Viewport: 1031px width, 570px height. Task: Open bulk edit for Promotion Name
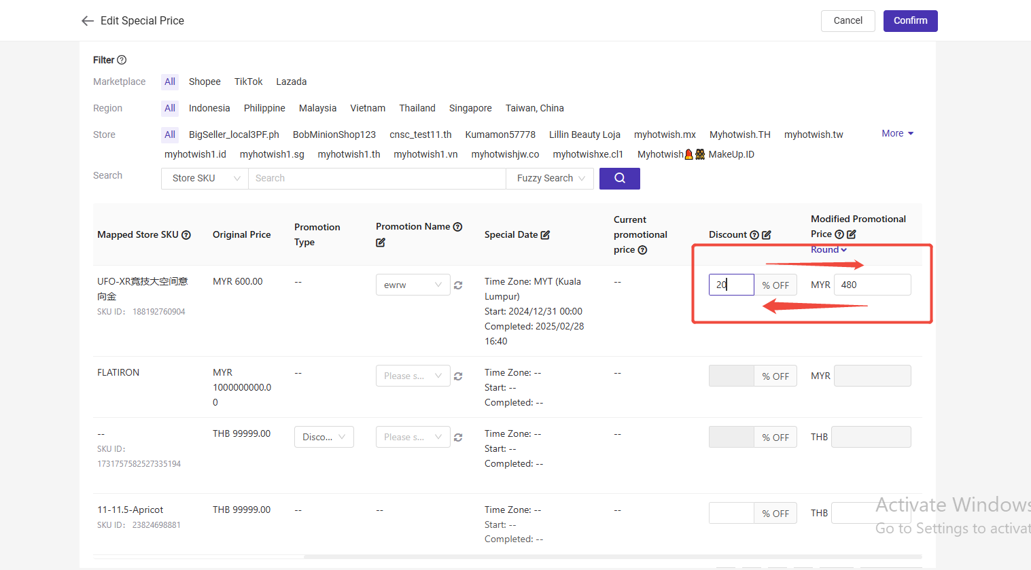point(379,242)
